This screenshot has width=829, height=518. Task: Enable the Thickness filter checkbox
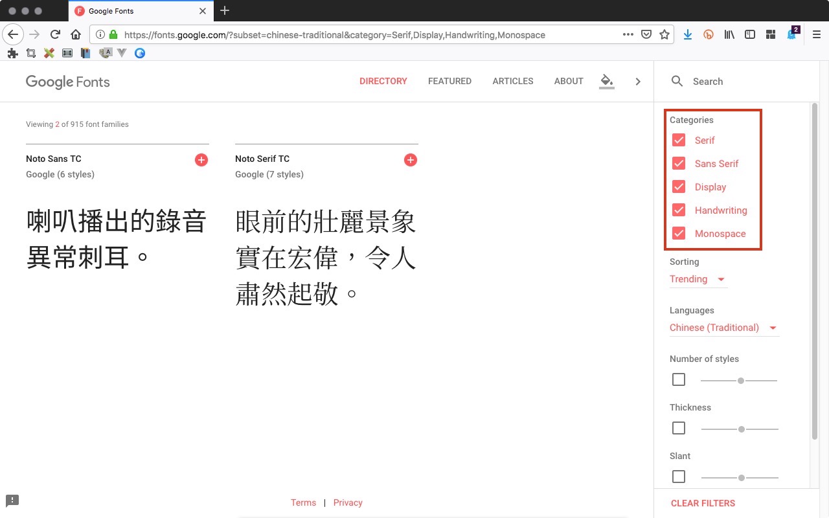coord(679,428)
